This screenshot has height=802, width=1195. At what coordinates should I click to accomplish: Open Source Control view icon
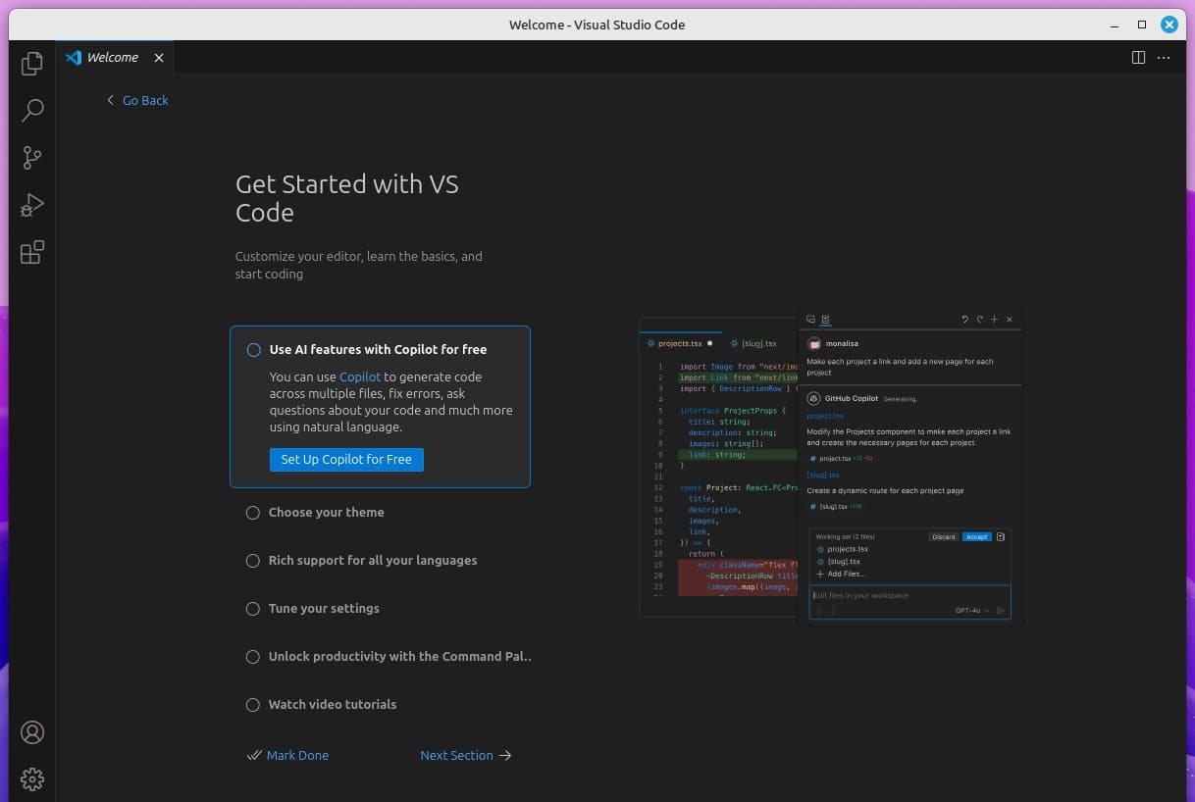coord(32,158)
